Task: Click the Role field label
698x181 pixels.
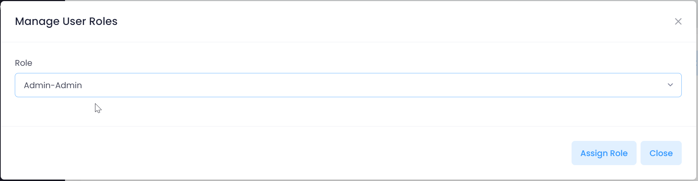Action: [x=23, y=63]
